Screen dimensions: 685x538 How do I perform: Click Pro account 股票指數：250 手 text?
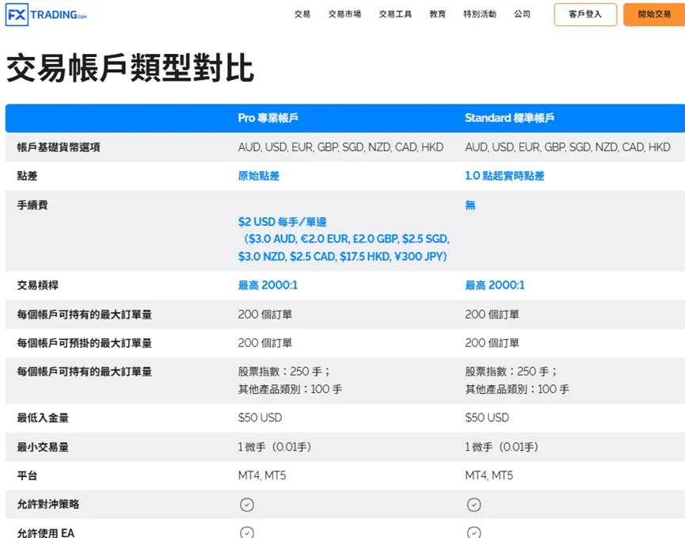point(284,372)
